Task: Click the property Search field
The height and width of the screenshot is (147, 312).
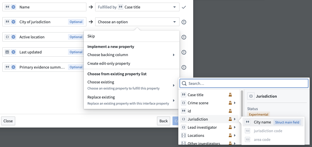Action: point(244,83)
